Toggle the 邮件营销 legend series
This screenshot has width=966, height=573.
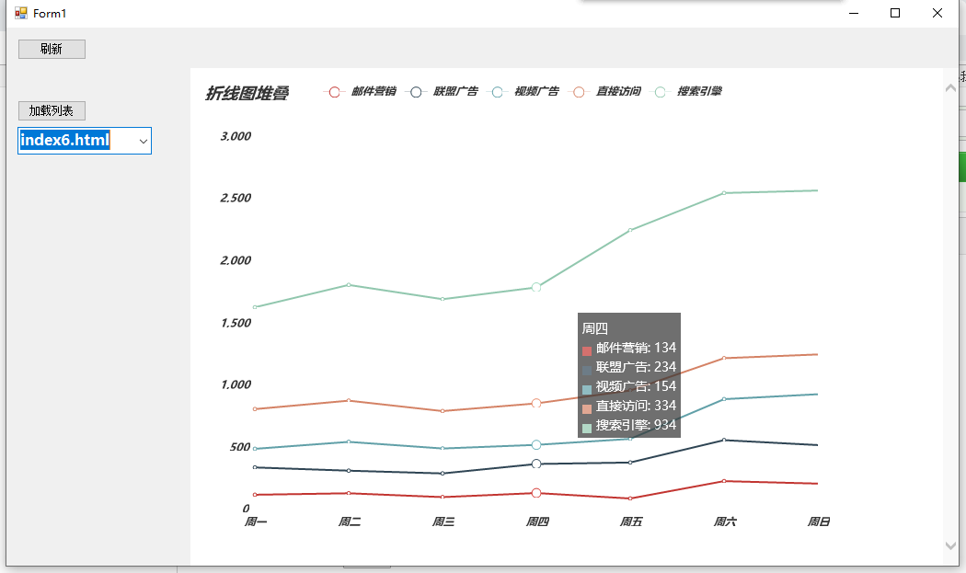pyautogui.click(x=360, y=92)
